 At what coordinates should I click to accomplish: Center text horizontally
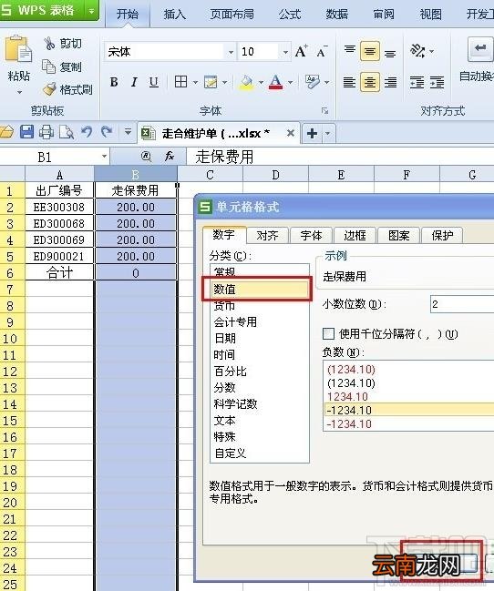[x=370, y=82]
